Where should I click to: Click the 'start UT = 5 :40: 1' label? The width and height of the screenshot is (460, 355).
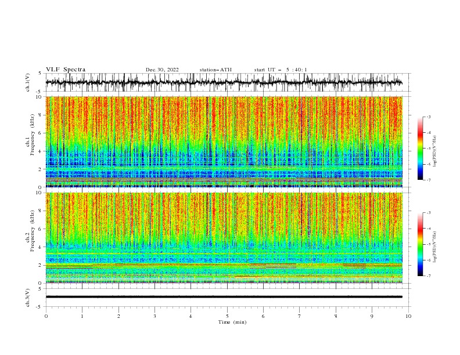click(281, 70)
